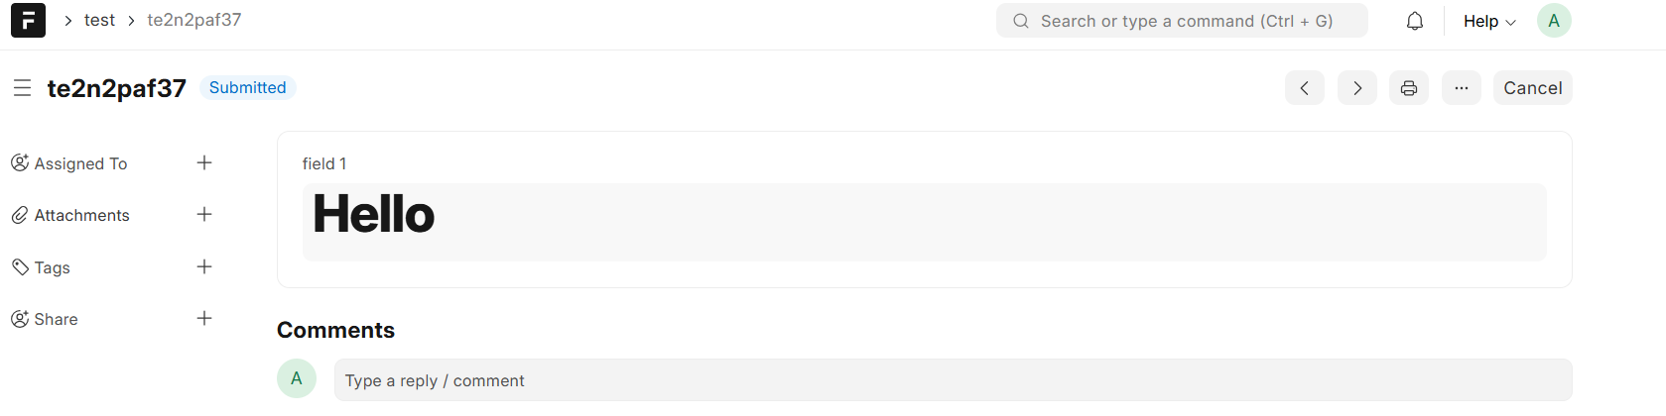Click the Frappe logo home icon
Viewport: 1666px width, 416px height.
point(28,21)
